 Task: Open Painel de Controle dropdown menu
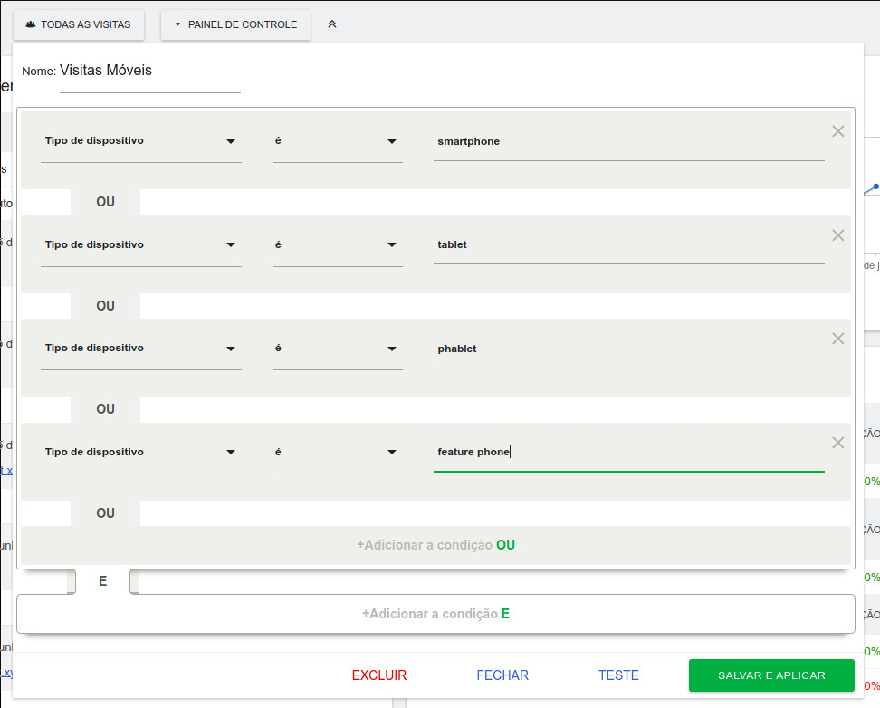(x=235, y=24)
